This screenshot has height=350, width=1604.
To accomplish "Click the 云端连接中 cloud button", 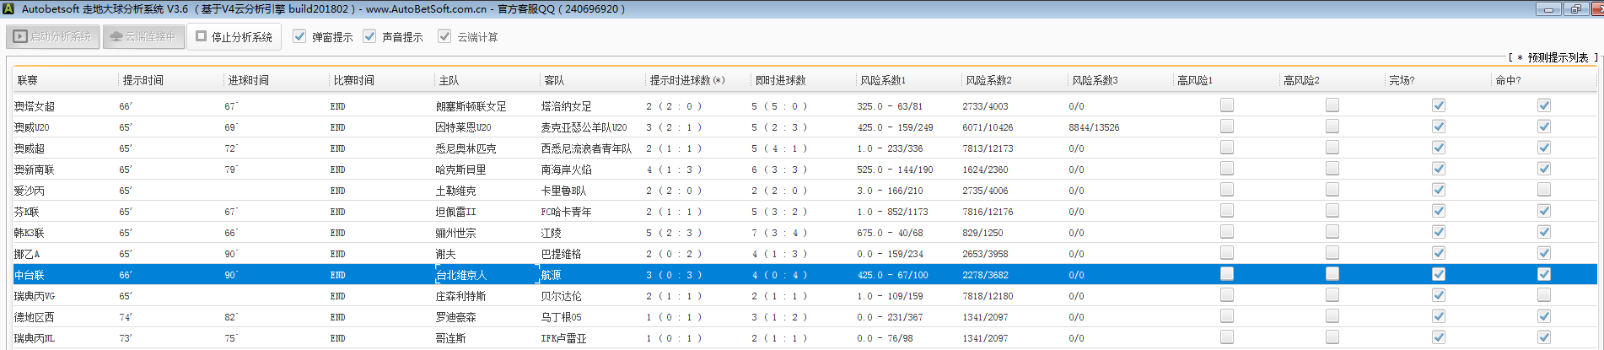I will point(143,37).
